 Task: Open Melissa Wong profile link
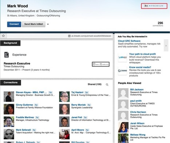pos(138,135)
